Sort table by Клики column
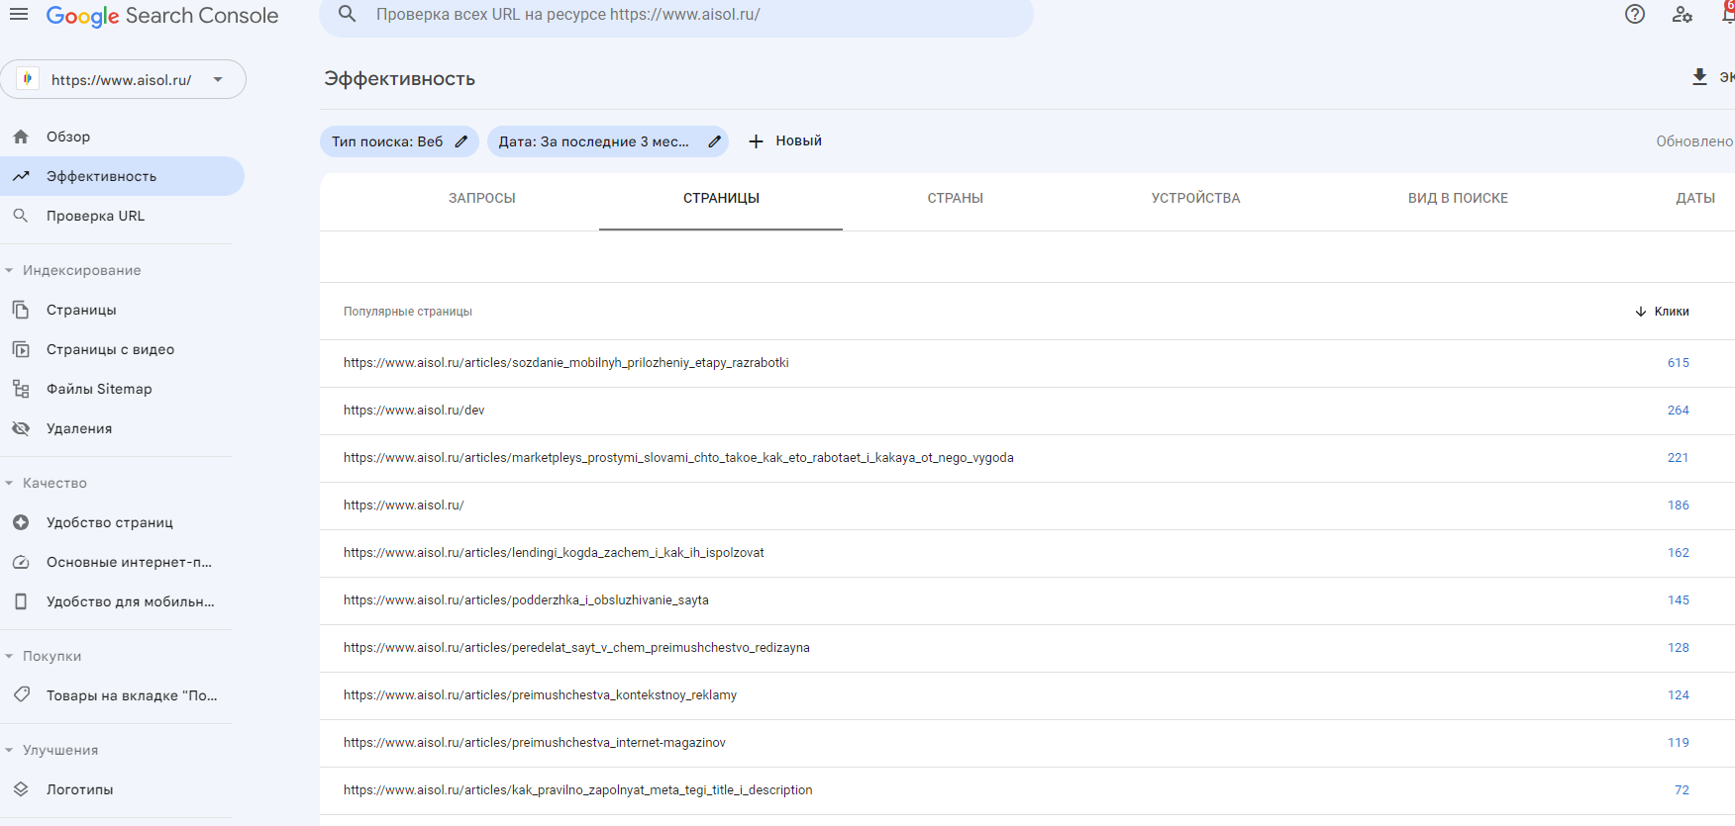 pyautogui.click(x=1663, y=312)
